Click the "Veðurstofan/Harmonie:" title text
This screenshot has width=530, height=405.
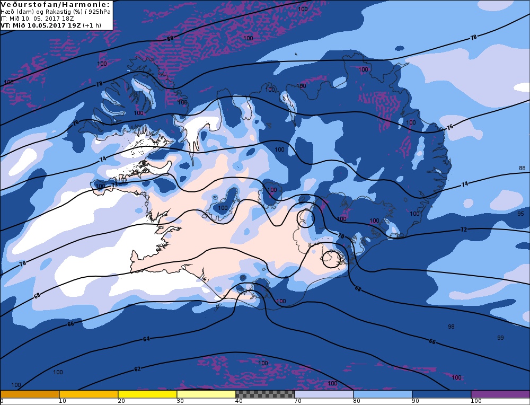[56, 4]
